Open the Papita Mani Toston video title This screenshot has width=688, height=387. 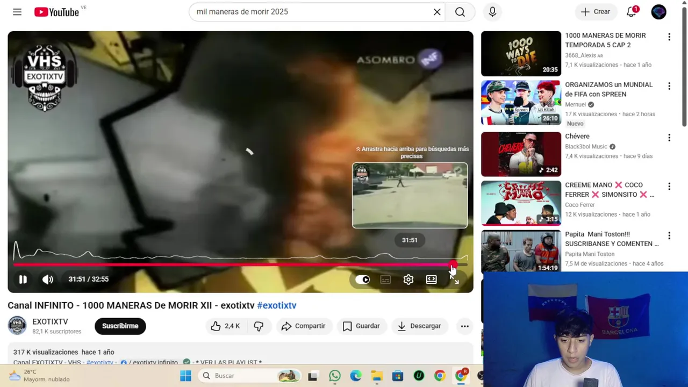pyautogui.click(x=612, y=239)
